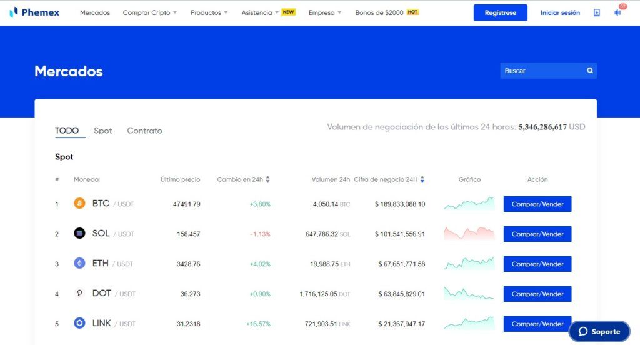This screenshot has height=345, width=640.
Task: Click the DOT / USDT pair name
Action: coord(114,294)
